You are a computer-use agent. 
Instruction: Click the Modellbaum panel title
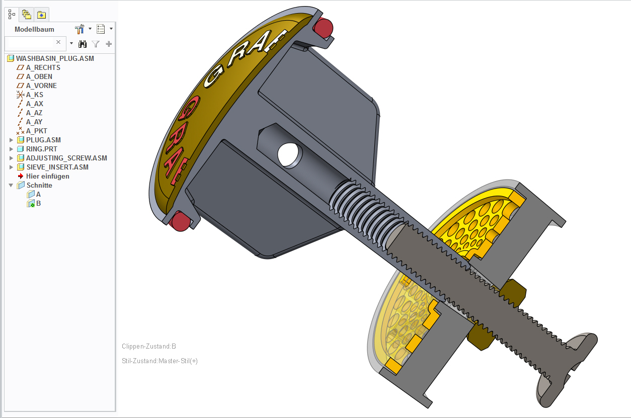click(34, 29)
